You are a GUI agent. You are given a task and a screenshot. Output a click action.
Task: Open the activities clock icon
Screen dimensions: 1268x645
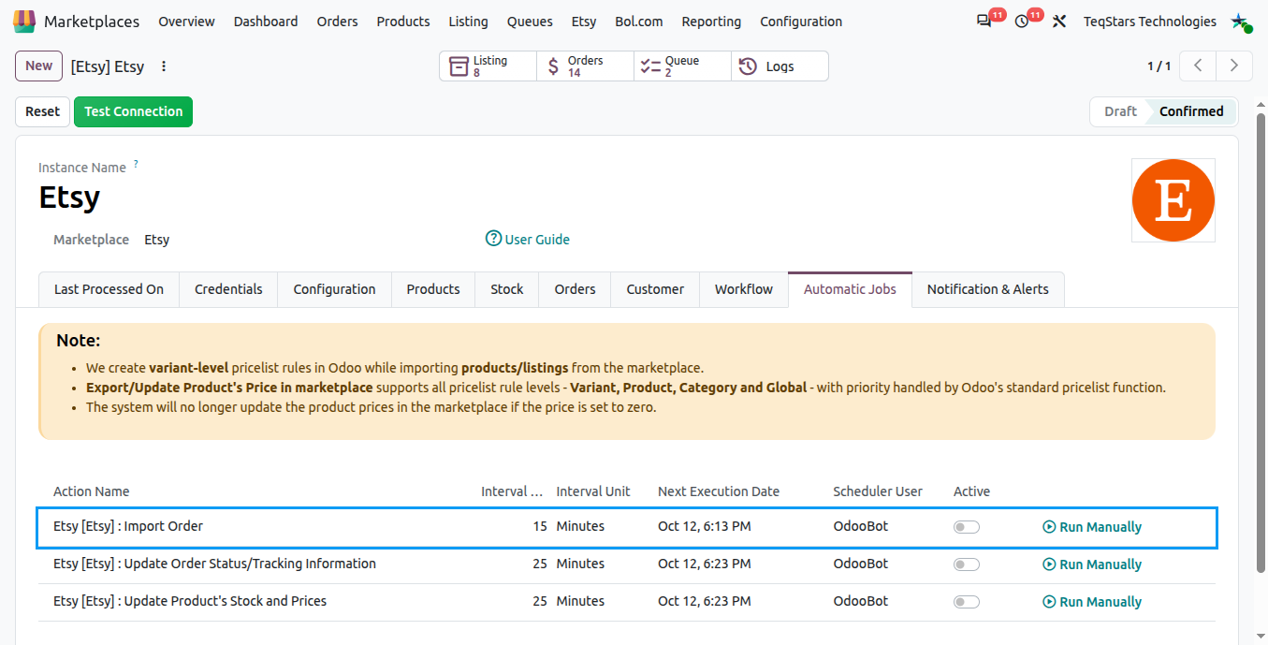pos(1022,22)
